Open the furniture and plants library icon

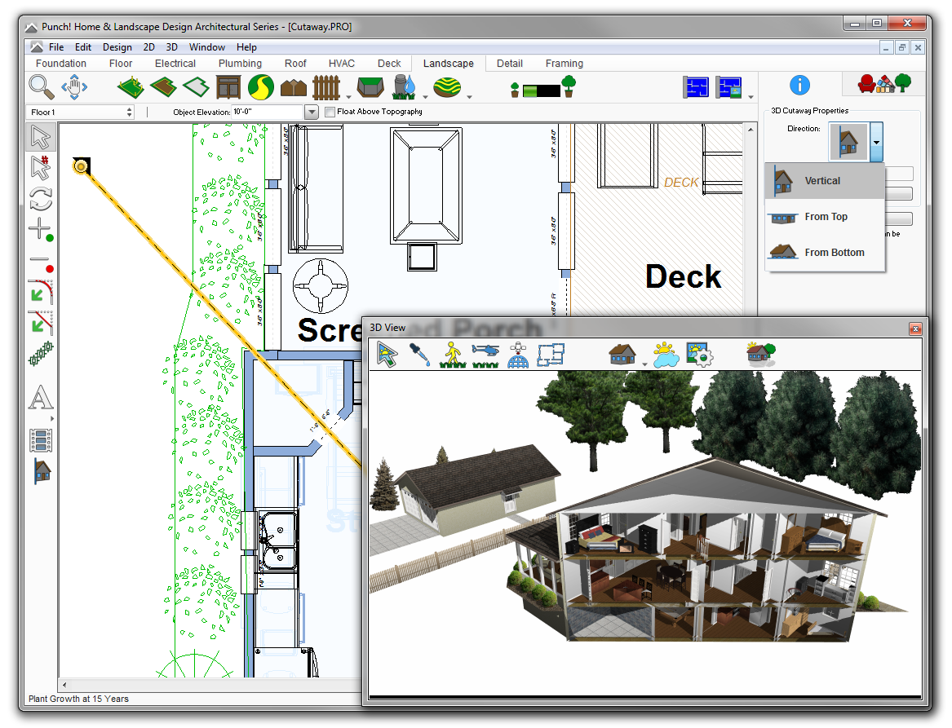tap(884, 84)
